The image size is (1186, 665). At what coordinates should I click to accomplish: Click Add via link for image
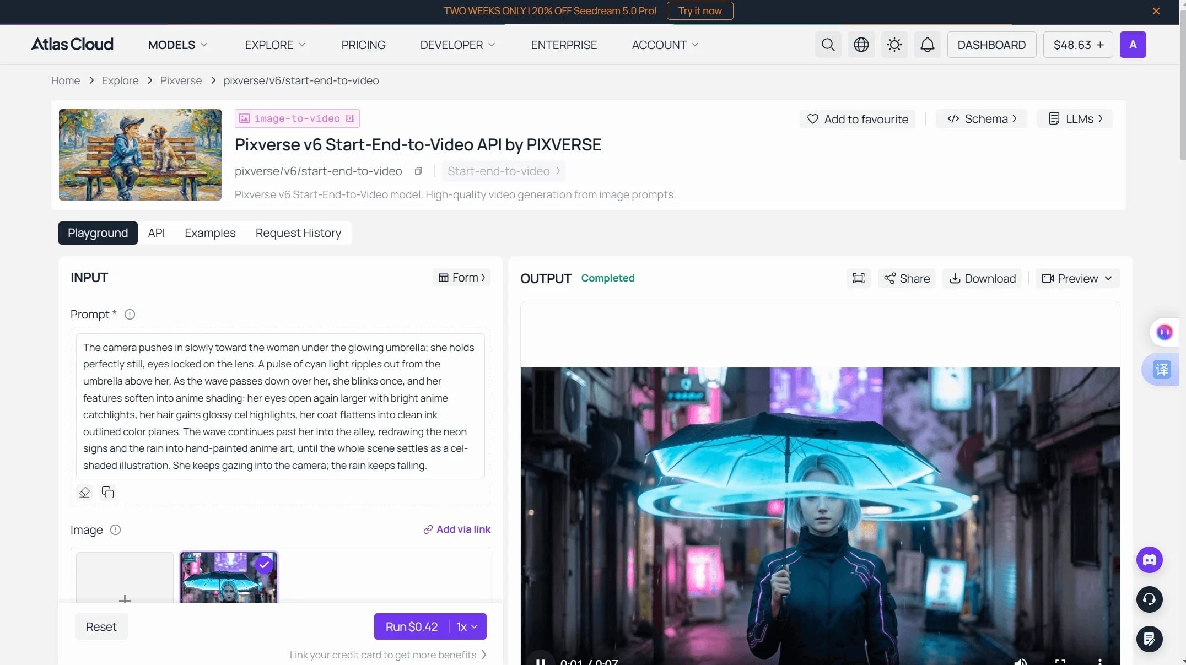(x=457, y=529)
